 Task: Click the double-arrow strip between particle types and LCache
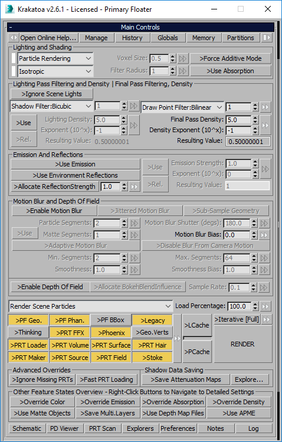click(x=177, y=339)
